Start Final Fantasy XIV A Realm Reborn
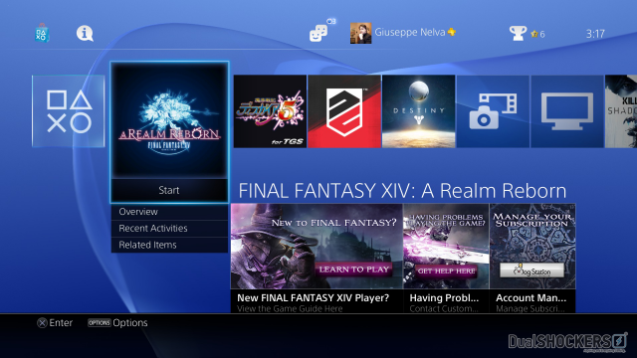The height and width of the screenshot is (358, 637). (169, 190)
